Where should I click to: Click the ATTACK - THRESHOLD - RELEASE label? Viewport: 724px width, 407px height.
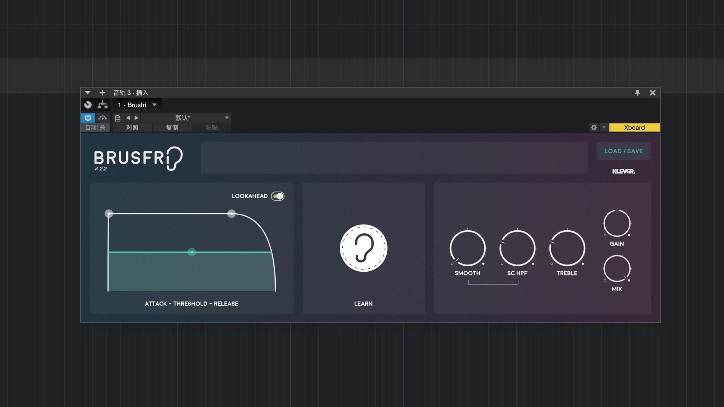click(192, 304)
